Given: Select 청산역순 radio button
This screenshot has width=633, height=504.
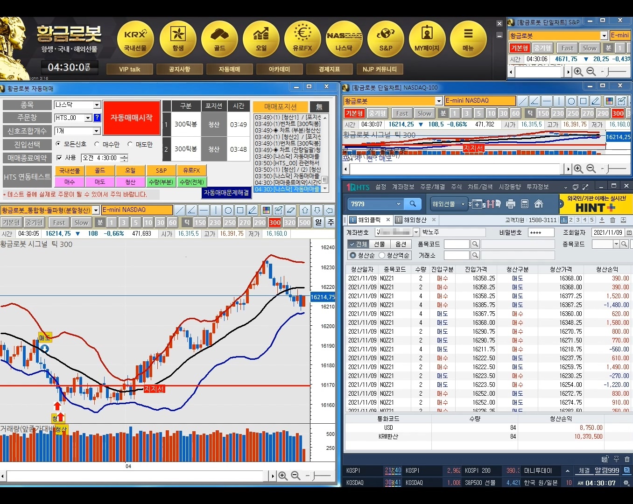Looking at the screenshot, I should click(382, 255).
